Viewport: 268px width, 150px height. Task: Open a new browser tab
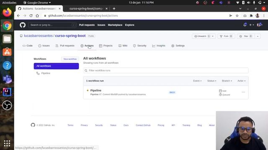click(114, 8)
